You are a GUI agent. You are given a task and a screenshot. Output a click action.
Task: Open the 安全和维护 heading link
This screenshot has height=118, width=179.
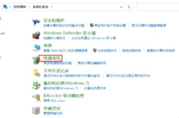pyautogui.click(x=54, y=21)
